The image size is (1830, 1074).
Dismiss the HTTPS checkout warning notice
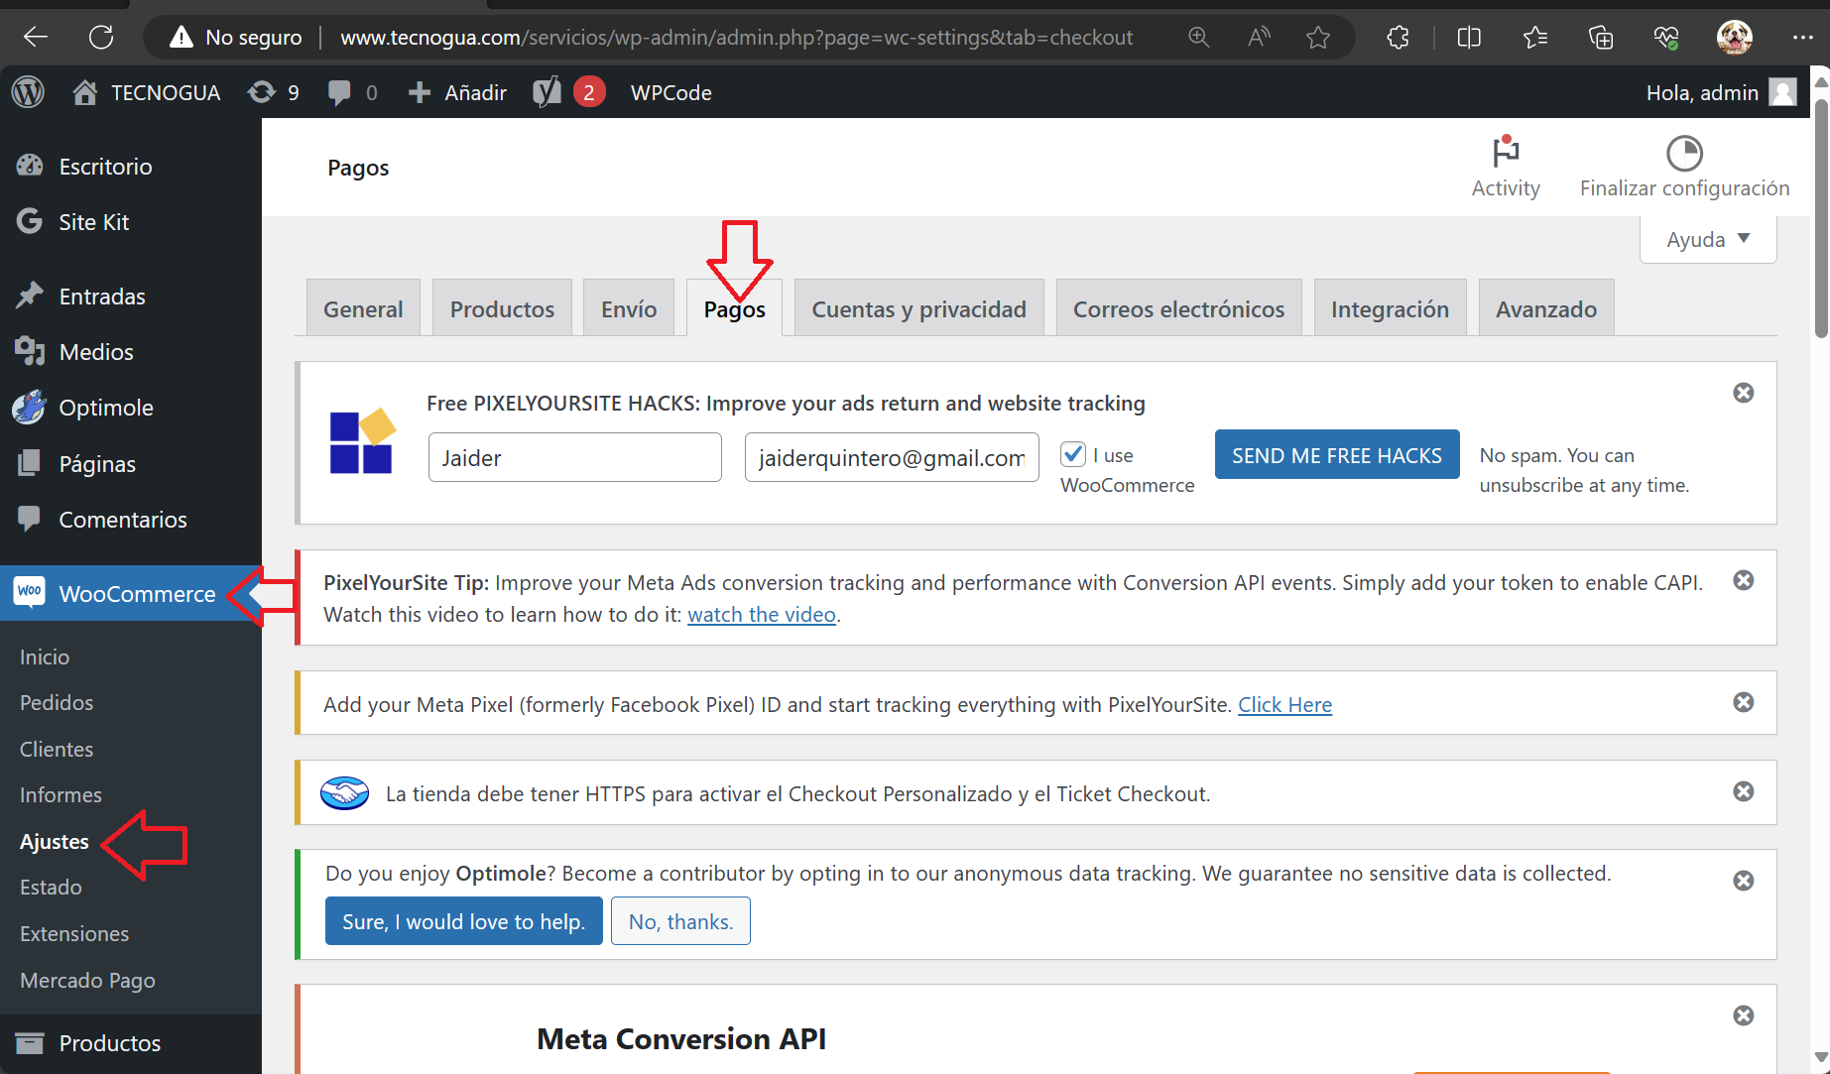point(1744,791)
